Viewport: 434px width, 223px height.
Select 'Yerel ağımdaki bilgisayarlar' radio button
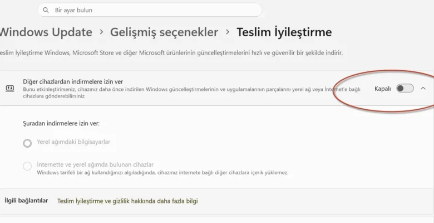pyautogui.click(x=27, y=143)
